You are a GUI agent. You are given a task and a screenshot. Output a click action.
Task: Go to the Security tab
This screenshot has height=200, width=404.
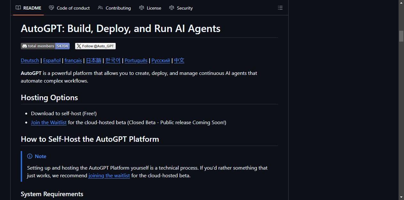pyautogui.click(x=181, y=8)
